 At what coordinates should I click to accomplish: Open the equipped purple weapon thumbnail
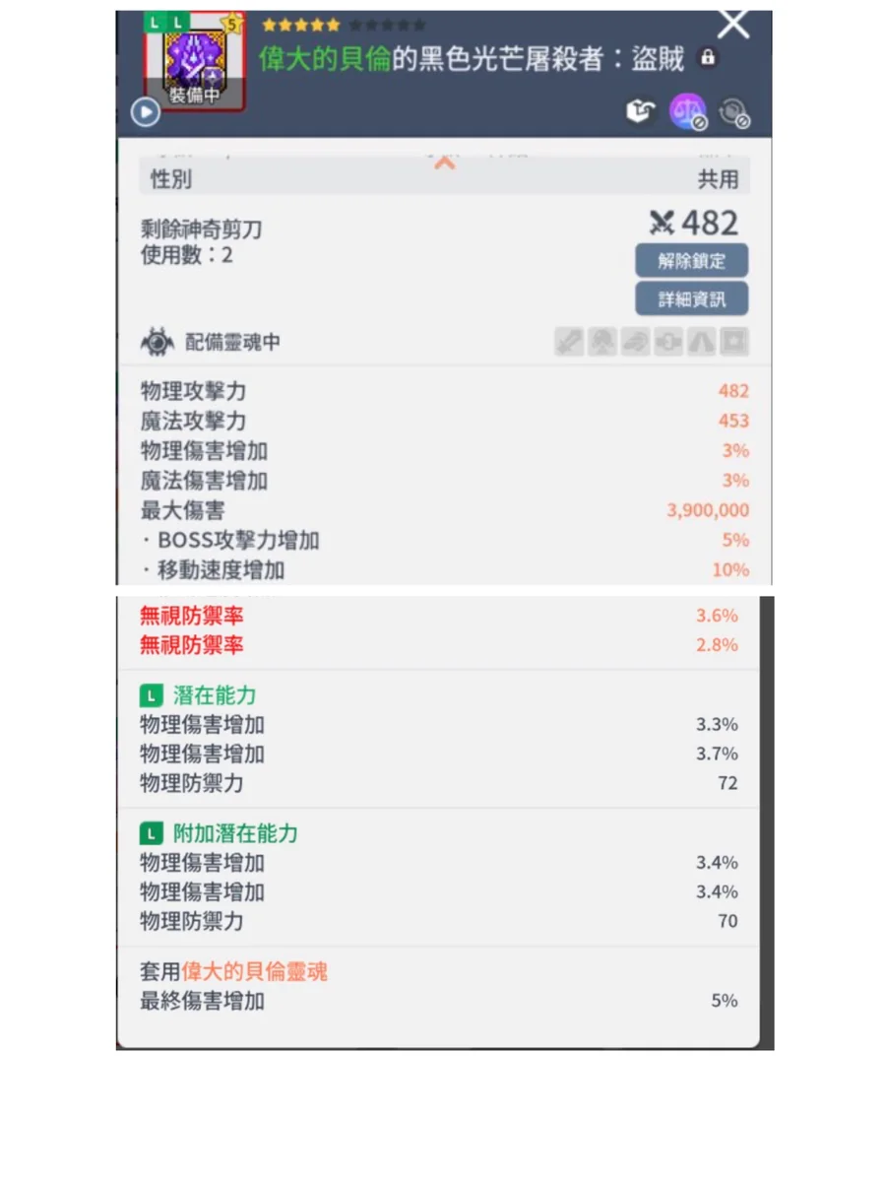195,61
